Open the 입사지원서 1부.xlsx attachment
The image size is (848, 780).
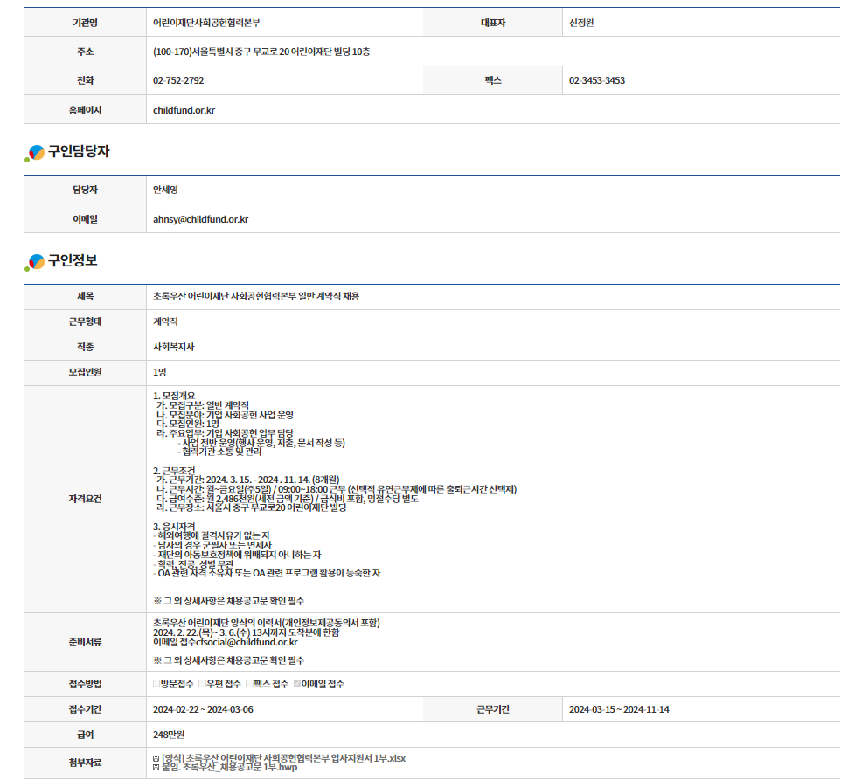pyautogui.click(x=283, y=758)
